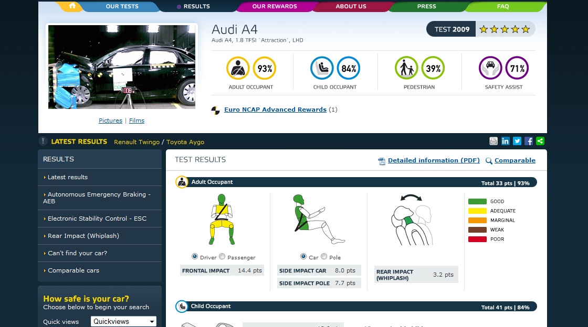The height and width of the screenshot is (327, 588).
Task: Click the 71% safety assist badge
Action: pos(517,68)
